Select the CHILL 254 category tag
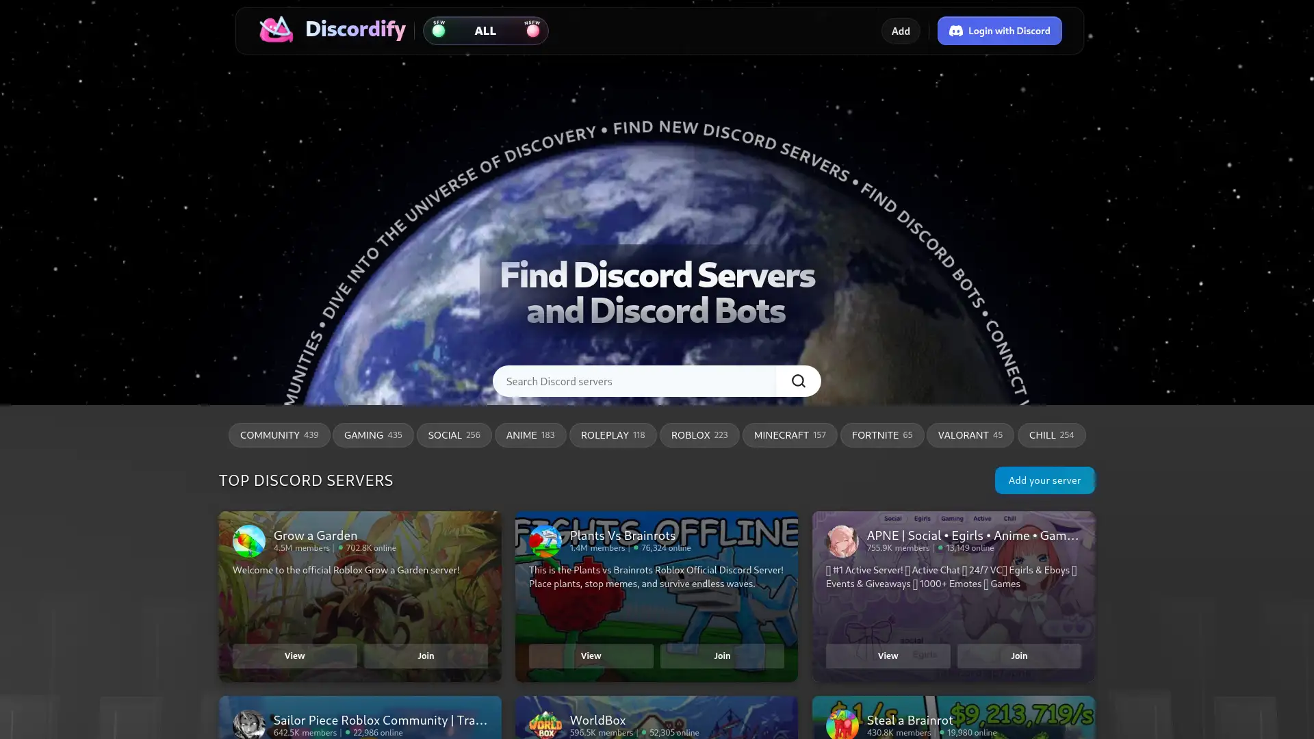 [1051, 435]
